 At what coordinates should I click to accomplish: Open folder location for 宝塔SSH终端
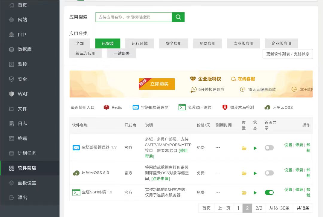(x=244, y=193)
